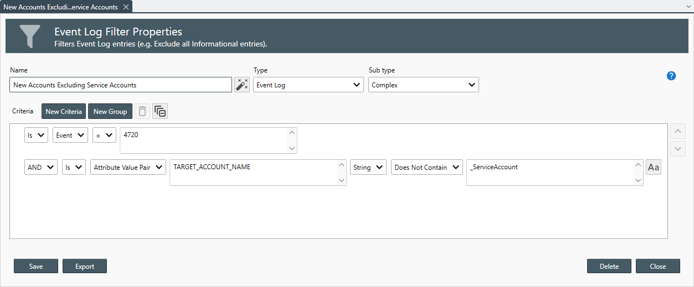Click the collapse groups icon next to trash
Screen dimensions: 694x287
[x=160, y=112]
